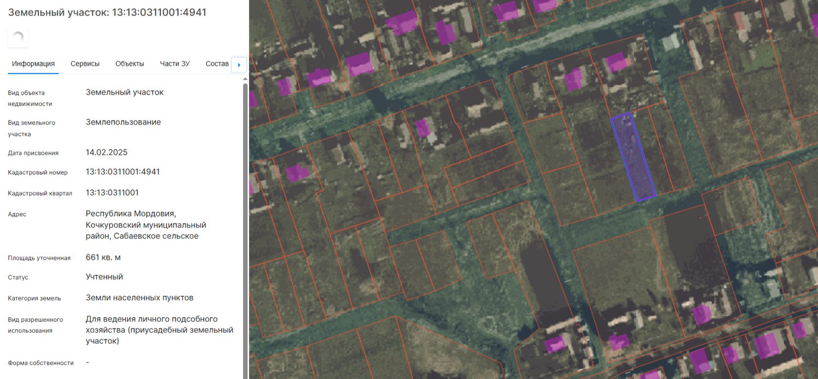Click the Кадастровый номер label
The image size is (818, 379).
[38, 173]
